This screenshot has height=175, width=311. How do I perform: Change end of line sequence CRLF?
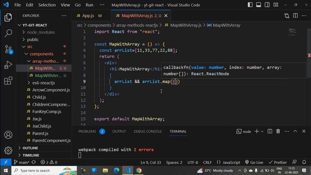click(207, 162)
